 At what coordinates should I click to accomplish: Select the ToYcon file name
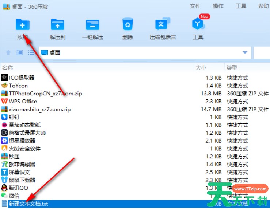tap(18, 86)
